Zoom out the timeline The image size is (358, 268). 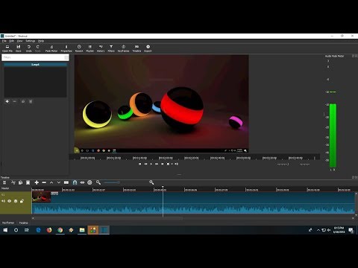tap(98, 182)
